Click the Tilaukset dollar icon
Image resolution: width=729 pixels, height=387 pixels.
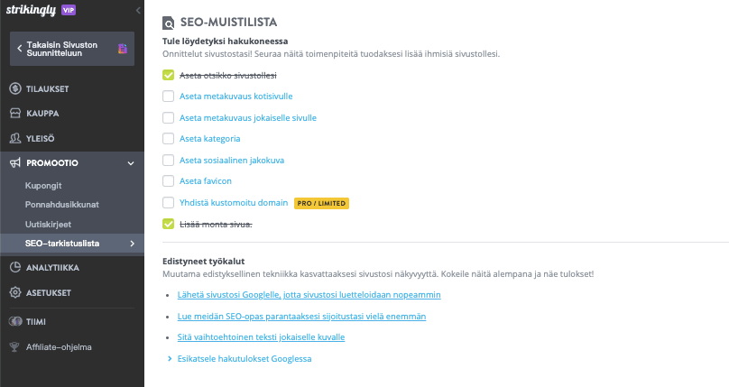(x=15, y=88)
